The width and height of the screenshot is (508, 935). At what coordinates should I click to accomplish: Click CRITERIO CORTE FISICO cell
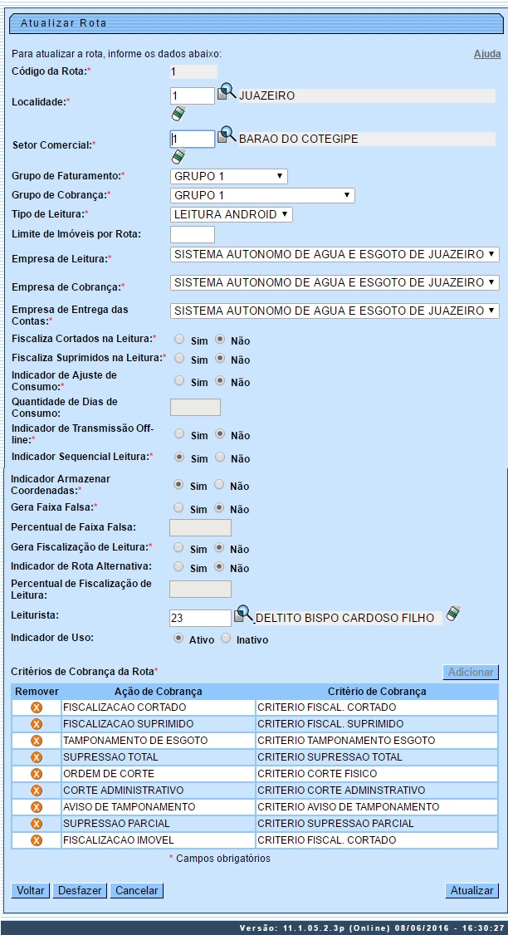(377, 774)
